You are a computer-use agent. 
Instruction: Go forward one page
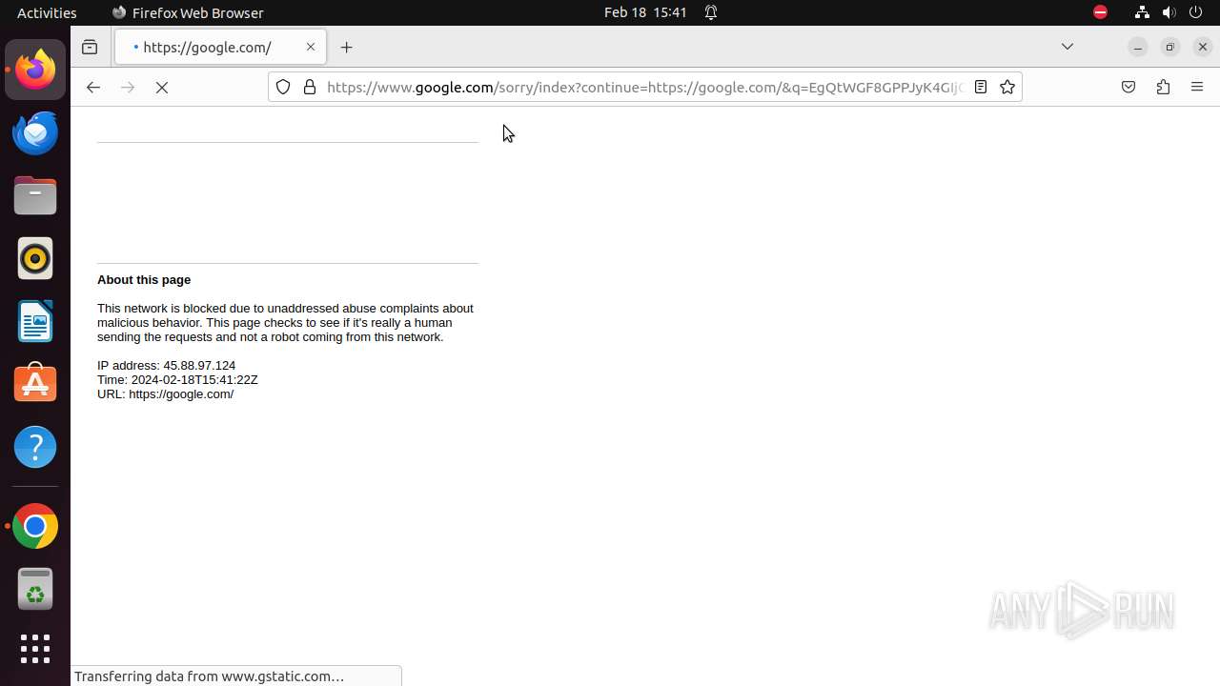(128, 87)
